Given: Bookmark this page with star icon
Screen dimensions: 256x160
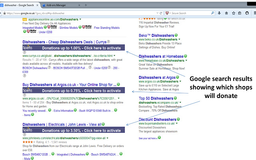Looking at the screenshot, I should point(234,13).
